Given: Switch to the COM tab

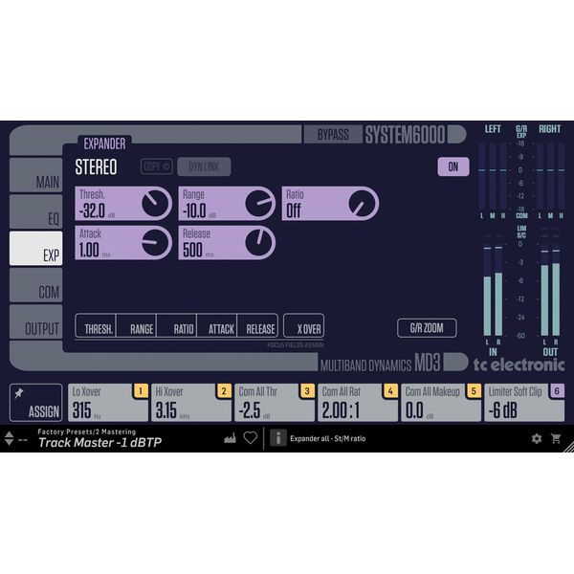Looking at the screenshot, I should (36, 285).
